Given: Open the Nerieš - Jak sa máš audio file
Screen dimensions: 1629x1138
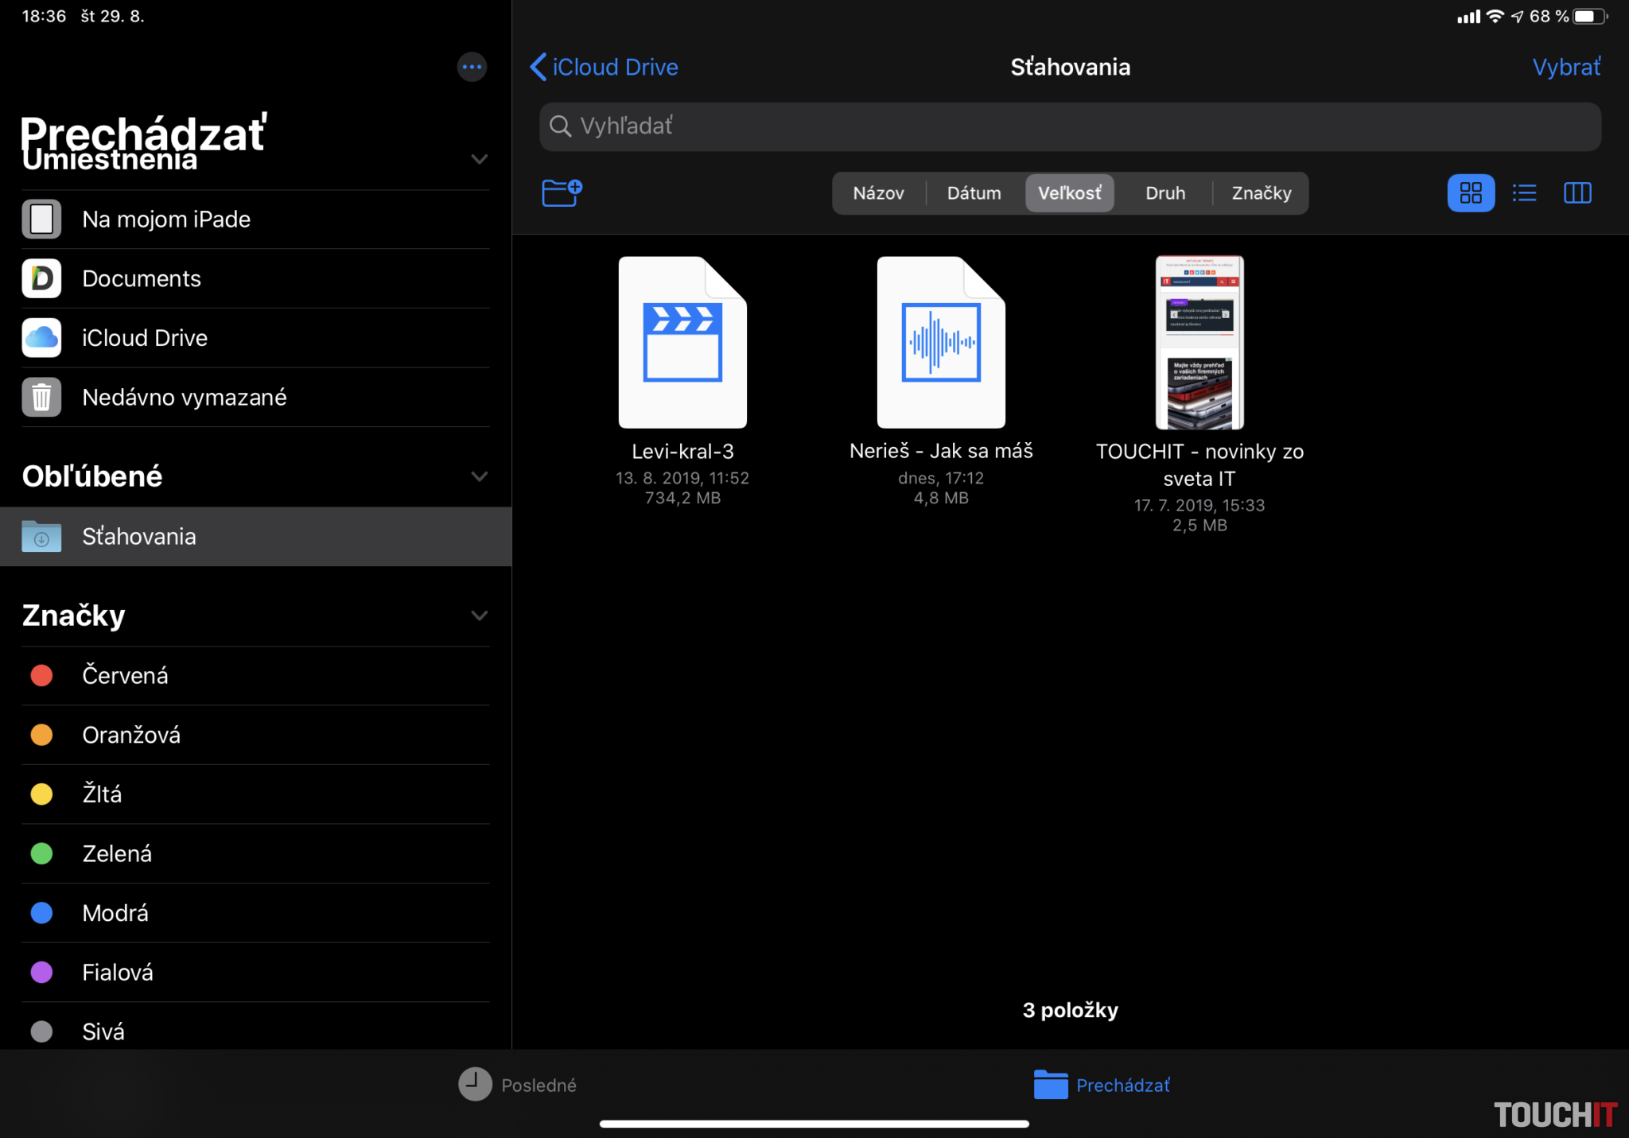Looking at the screenshot, I should pos(941,344).
